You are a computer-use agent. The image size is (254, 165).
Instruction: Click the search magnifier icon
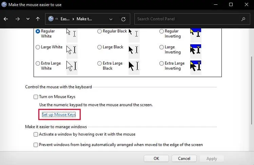pyautogui.click(x=243, y=19)
